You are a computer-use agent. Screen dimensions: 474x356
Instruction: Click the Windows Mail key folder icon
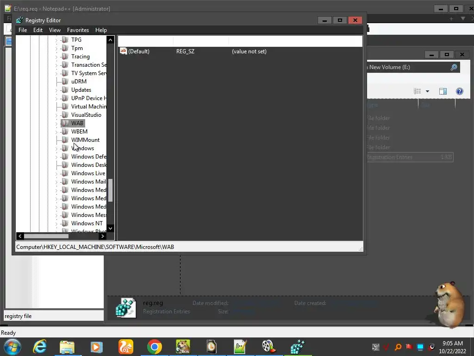(65, 182)
